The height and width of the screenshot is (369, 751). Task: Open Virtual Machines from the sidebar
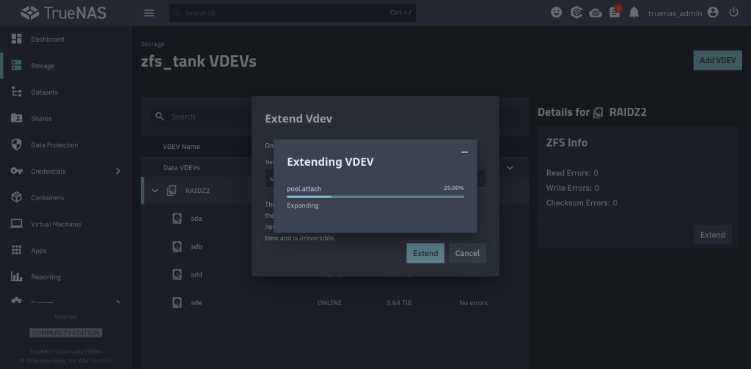point(56,224)
